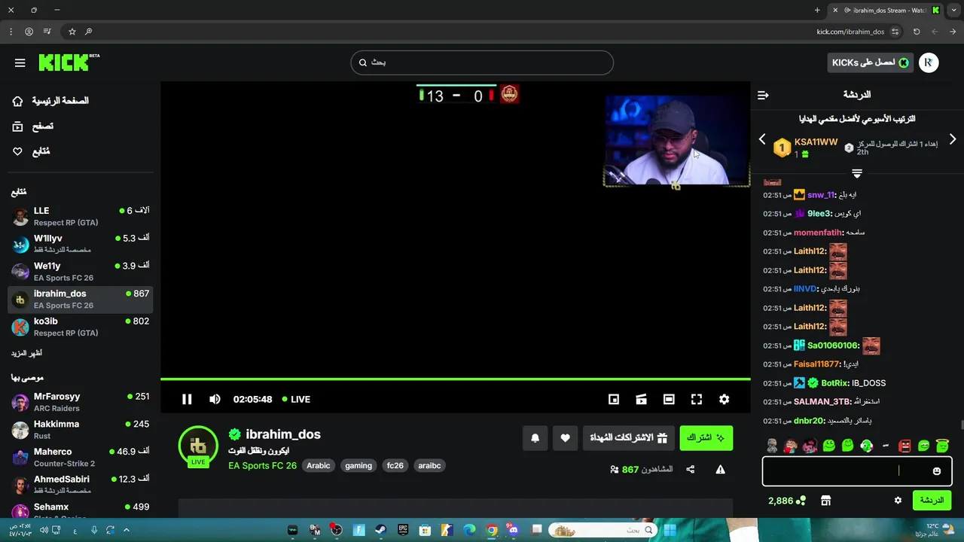Go to Home page in sidebar
The width and height of the screenshot is (964, 542).
51,101
